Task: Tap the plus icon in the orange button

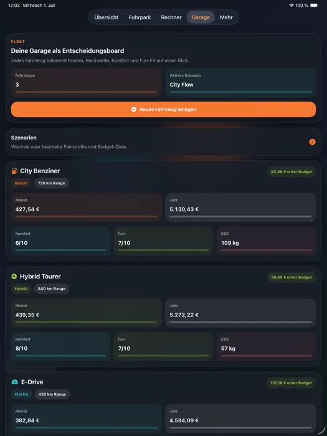Action: click(x=134, y=110)
